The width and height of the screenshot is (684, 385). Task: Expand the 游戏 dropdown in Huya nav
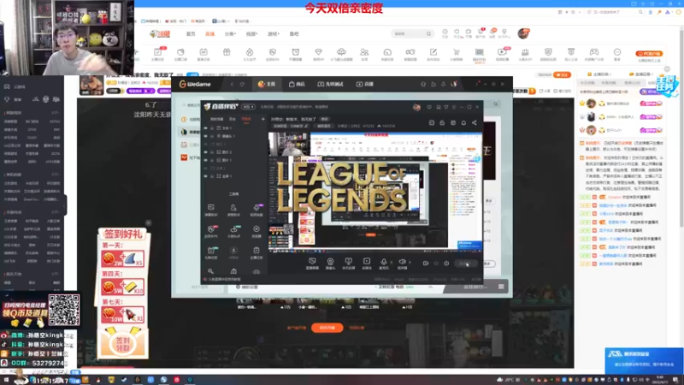(x=274, y=33)
